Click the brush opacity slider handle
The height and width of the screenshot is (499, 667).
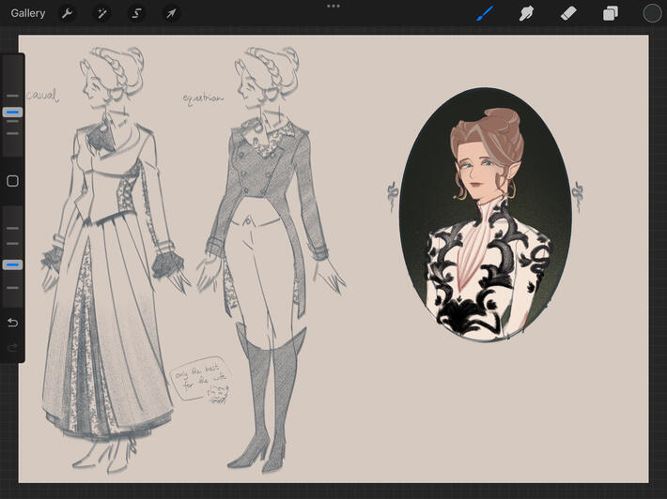[12, 265]
